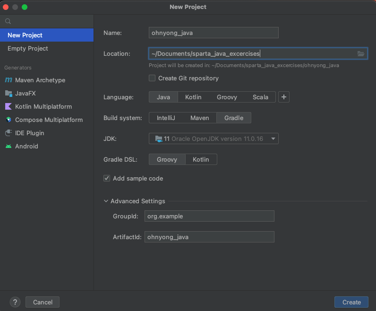Click the Oracle OpenJDK version 11.0.16 text
Screen dimensions: 376x311
[x=217, y=138]
